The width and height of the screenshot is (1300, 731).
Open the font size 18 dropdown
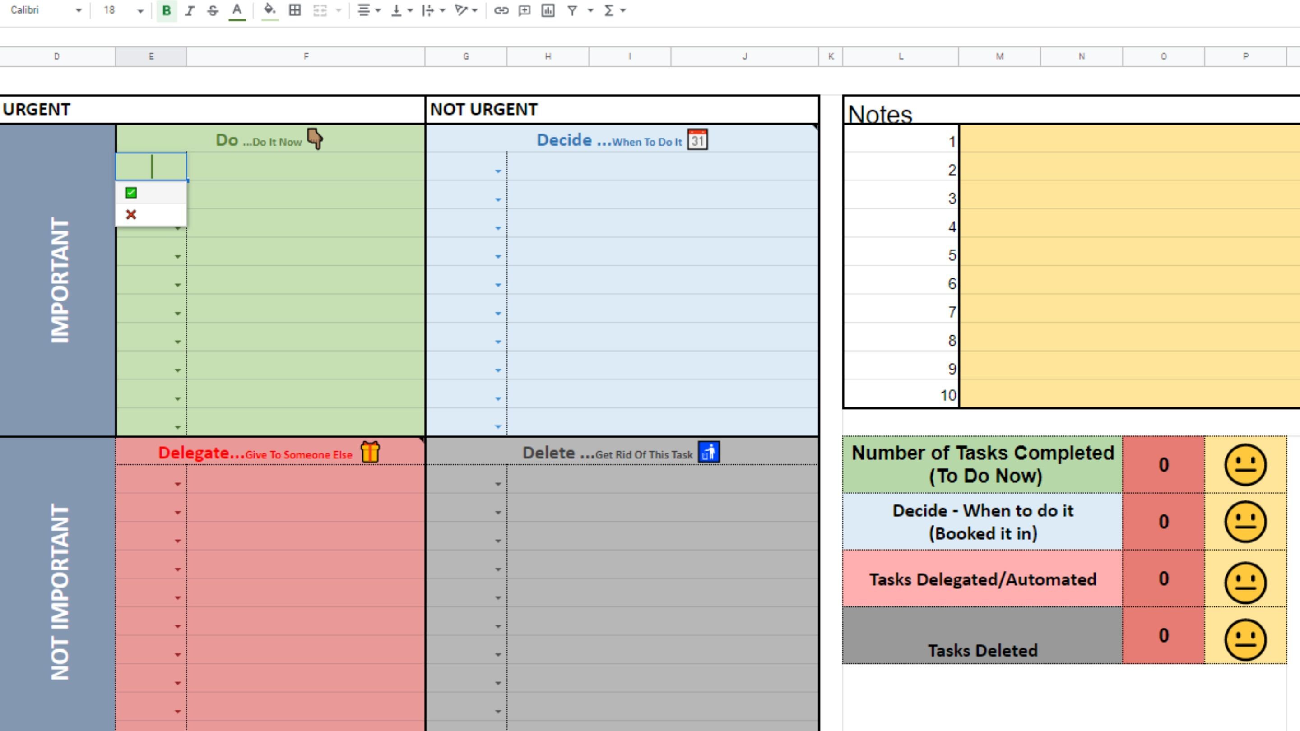[123, 10]
